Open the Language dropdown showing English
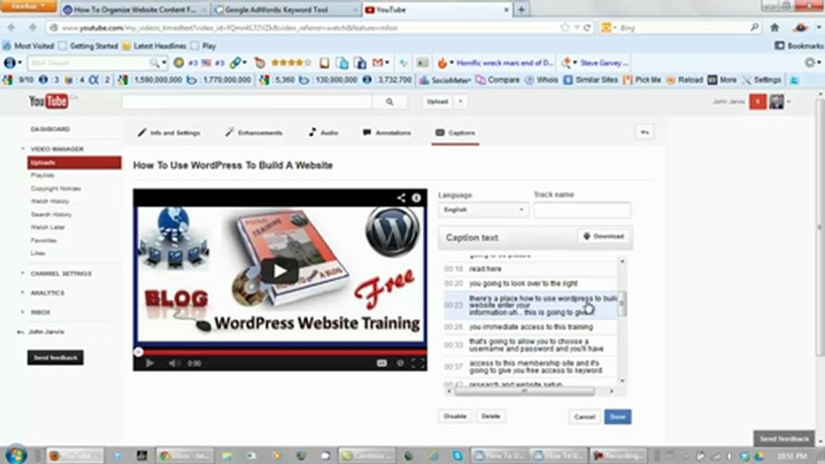825x464 pixels. (483, 210)
